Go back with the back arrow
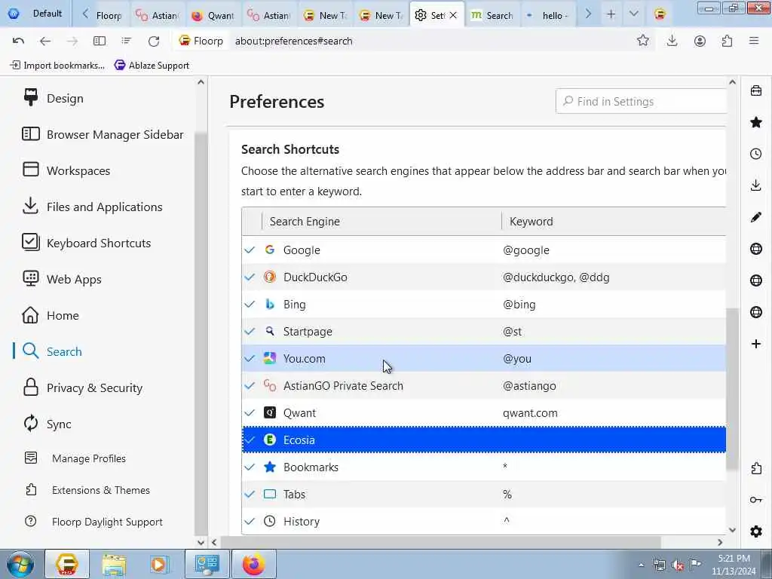Viewport: 772px width, 579px height. [44, 41]
